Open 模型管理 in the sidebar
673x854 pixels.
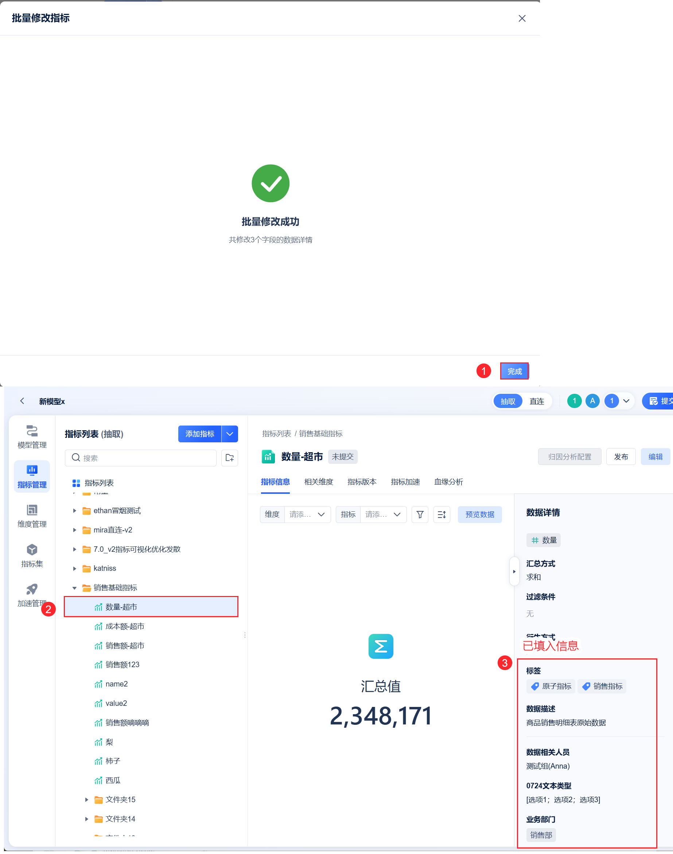32,436
